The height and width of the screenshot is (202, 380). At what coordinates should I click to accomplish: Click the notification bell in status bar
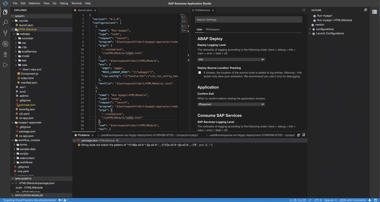370,200
